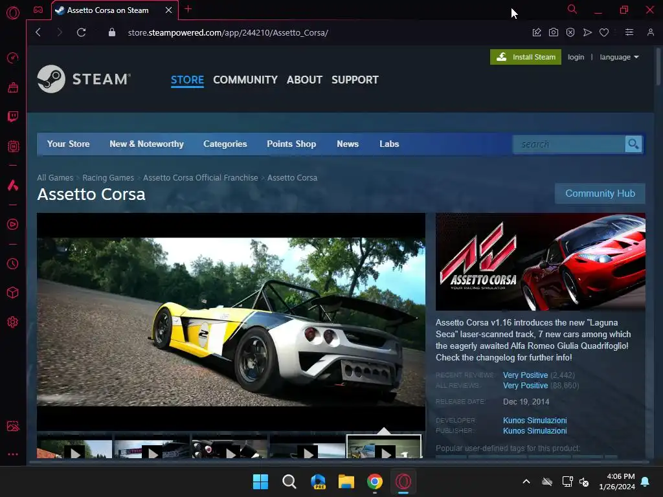Open Kunos Simulazioni developer link
This screenshot has width=663, height=497.
[x=535, y=421]
